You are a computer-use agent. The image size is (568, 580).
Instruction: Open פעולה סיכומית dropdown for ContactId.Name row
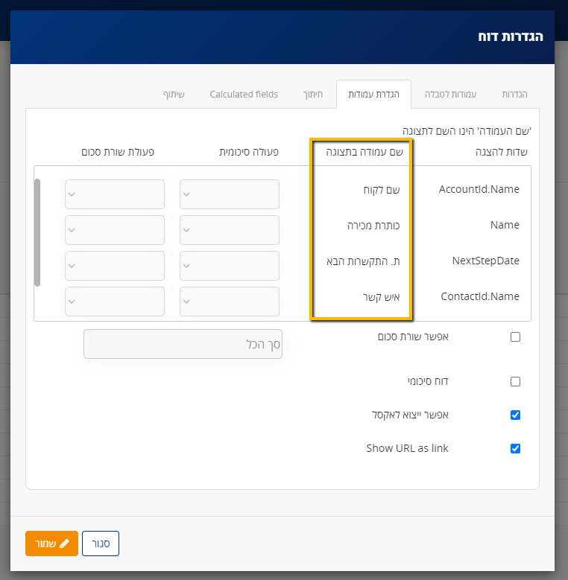pyautogui.click(x=230, y=302)
